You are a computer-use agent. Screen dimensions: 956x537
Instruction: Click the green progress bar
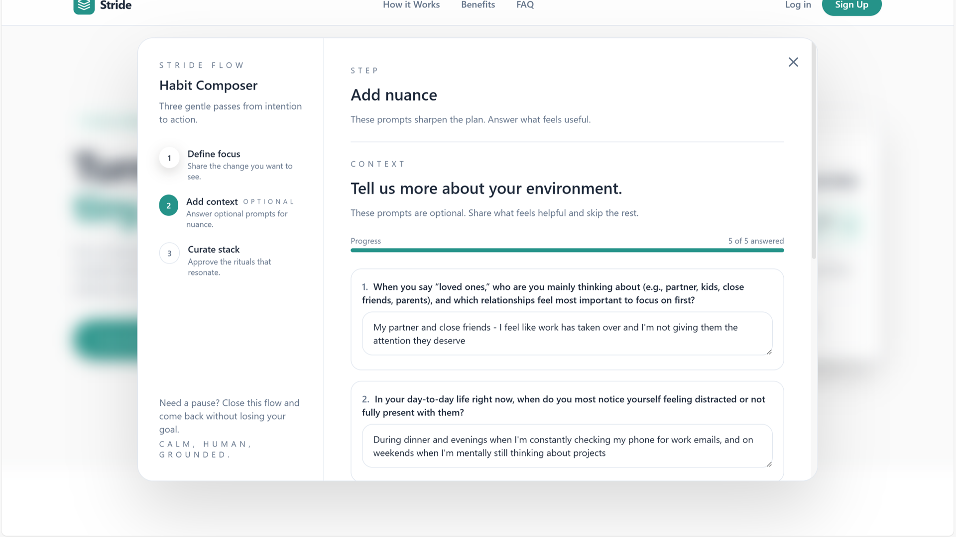567,250
